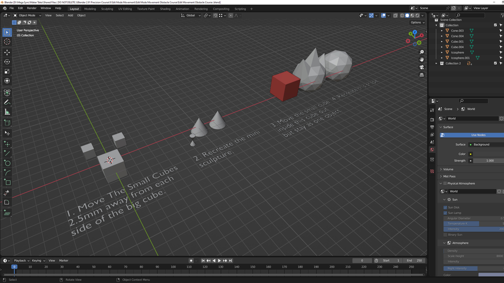Open the Collection properties tab
This screenshot has width=504, height=283.
(x=432, y=159)
